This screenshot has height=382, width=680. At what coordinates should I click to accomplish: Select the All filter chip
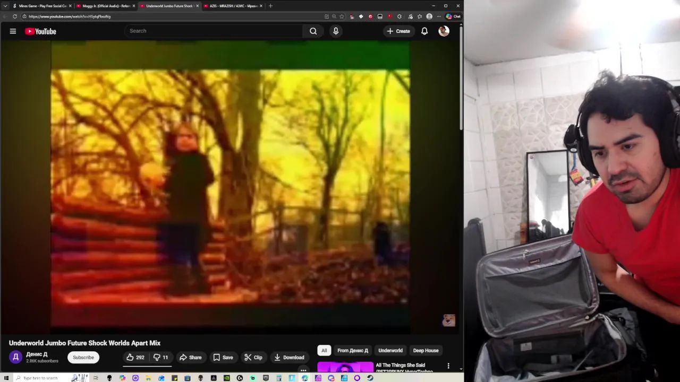(x=324, y=351)
